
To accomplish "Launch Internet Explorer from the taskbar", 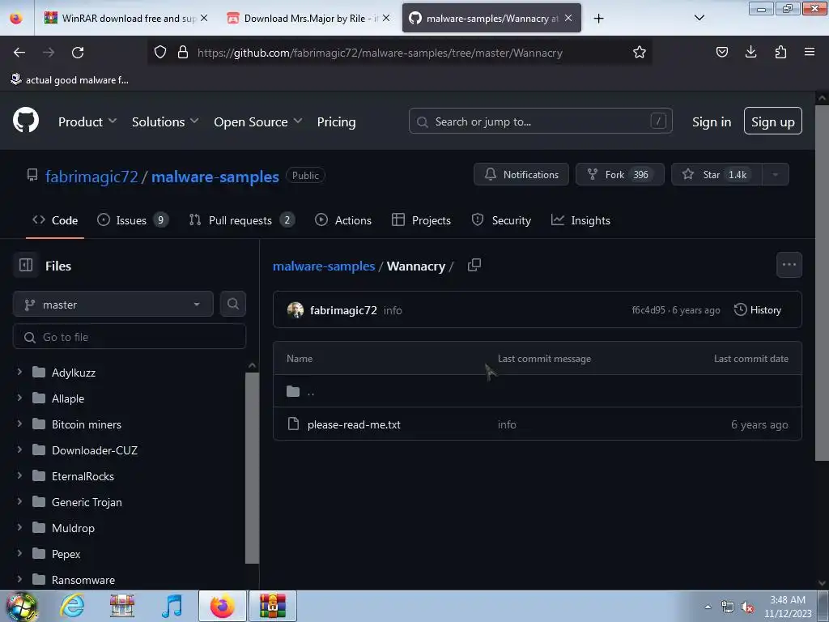I will tap(72, 606).
